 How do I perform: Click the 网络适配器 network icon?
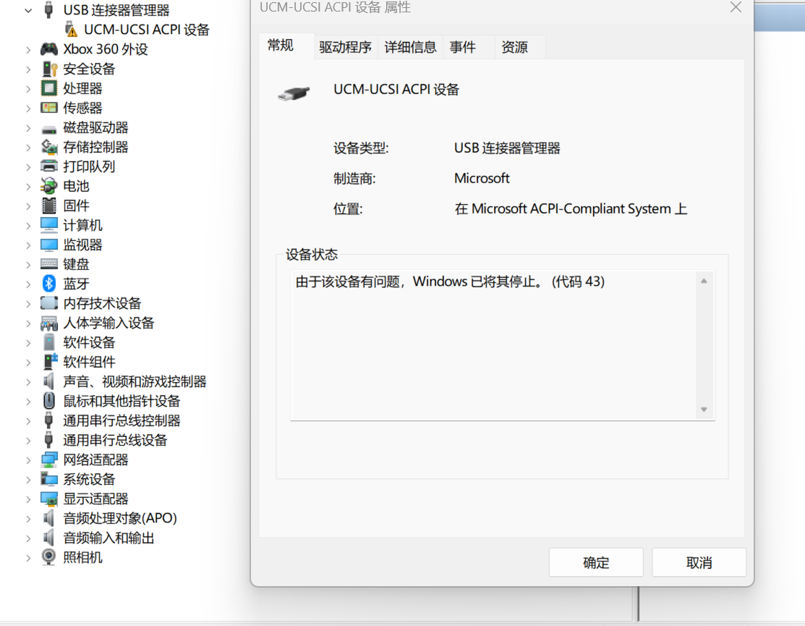click(48, 460)
